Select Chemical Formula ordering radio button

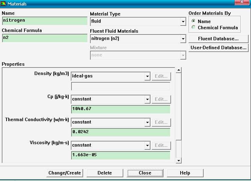point(194,28)
